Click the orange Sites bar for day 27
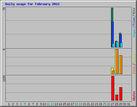The width and height of the screenshot is (137, 107). [x=113, y=72]
